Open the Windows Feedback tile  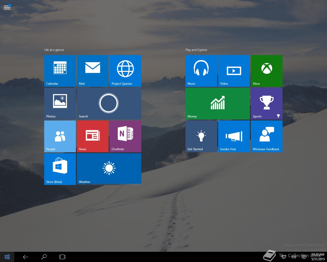[267, 136]
